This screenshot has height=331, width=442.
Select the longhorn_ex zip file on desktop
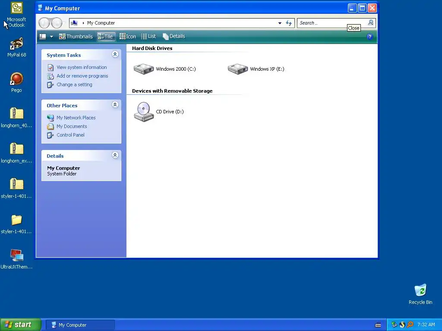[16, 153]
